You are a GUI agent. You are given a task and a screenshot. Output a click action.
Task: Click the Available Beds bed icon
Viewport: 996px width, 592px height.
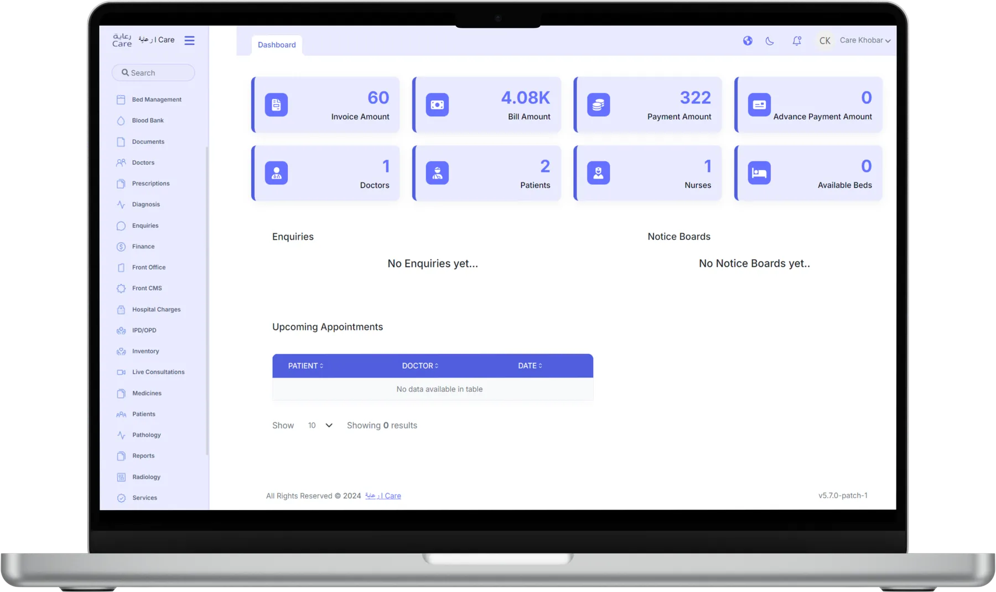click(x=759, y=173)
